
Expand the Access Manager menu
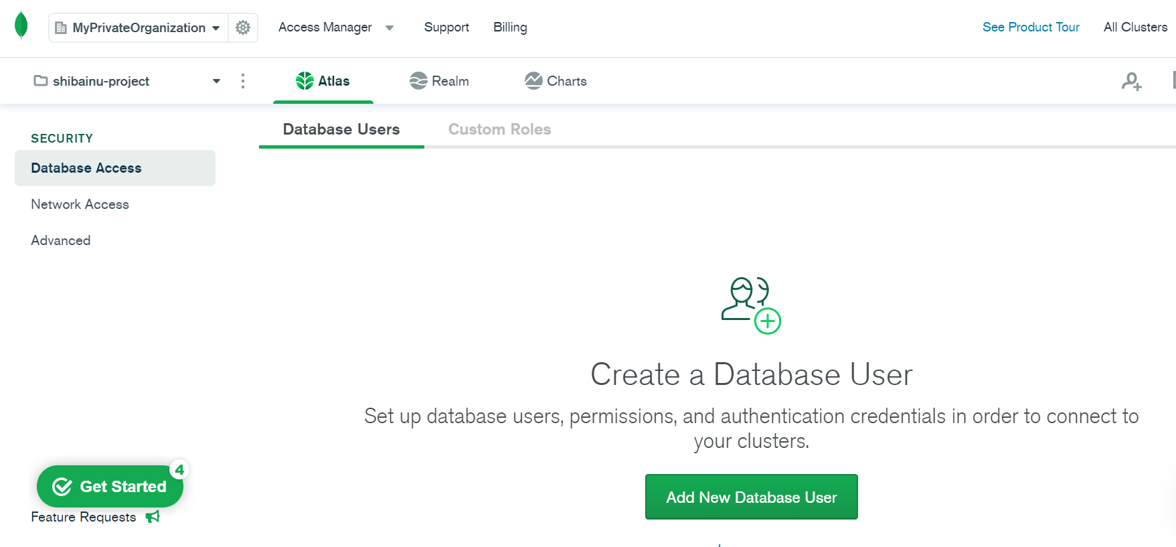[x=336, y=27]
